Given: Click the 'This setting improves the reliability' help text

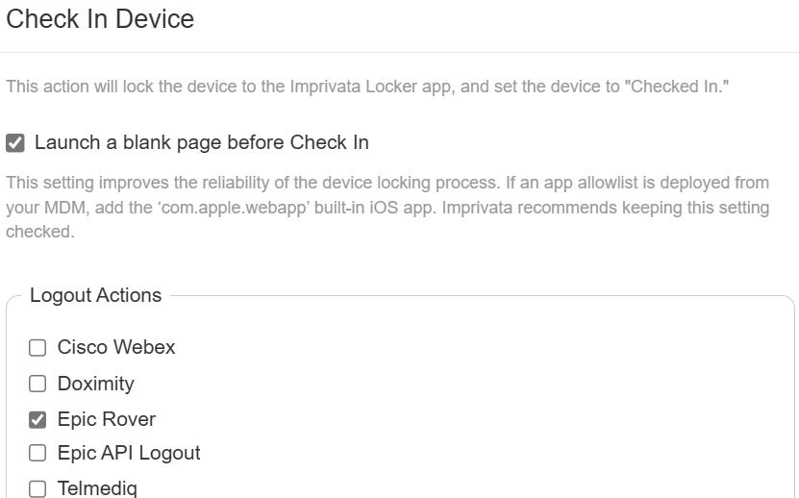Looking at the screenshot, I should pyautogui.click(x=387, y=207).
